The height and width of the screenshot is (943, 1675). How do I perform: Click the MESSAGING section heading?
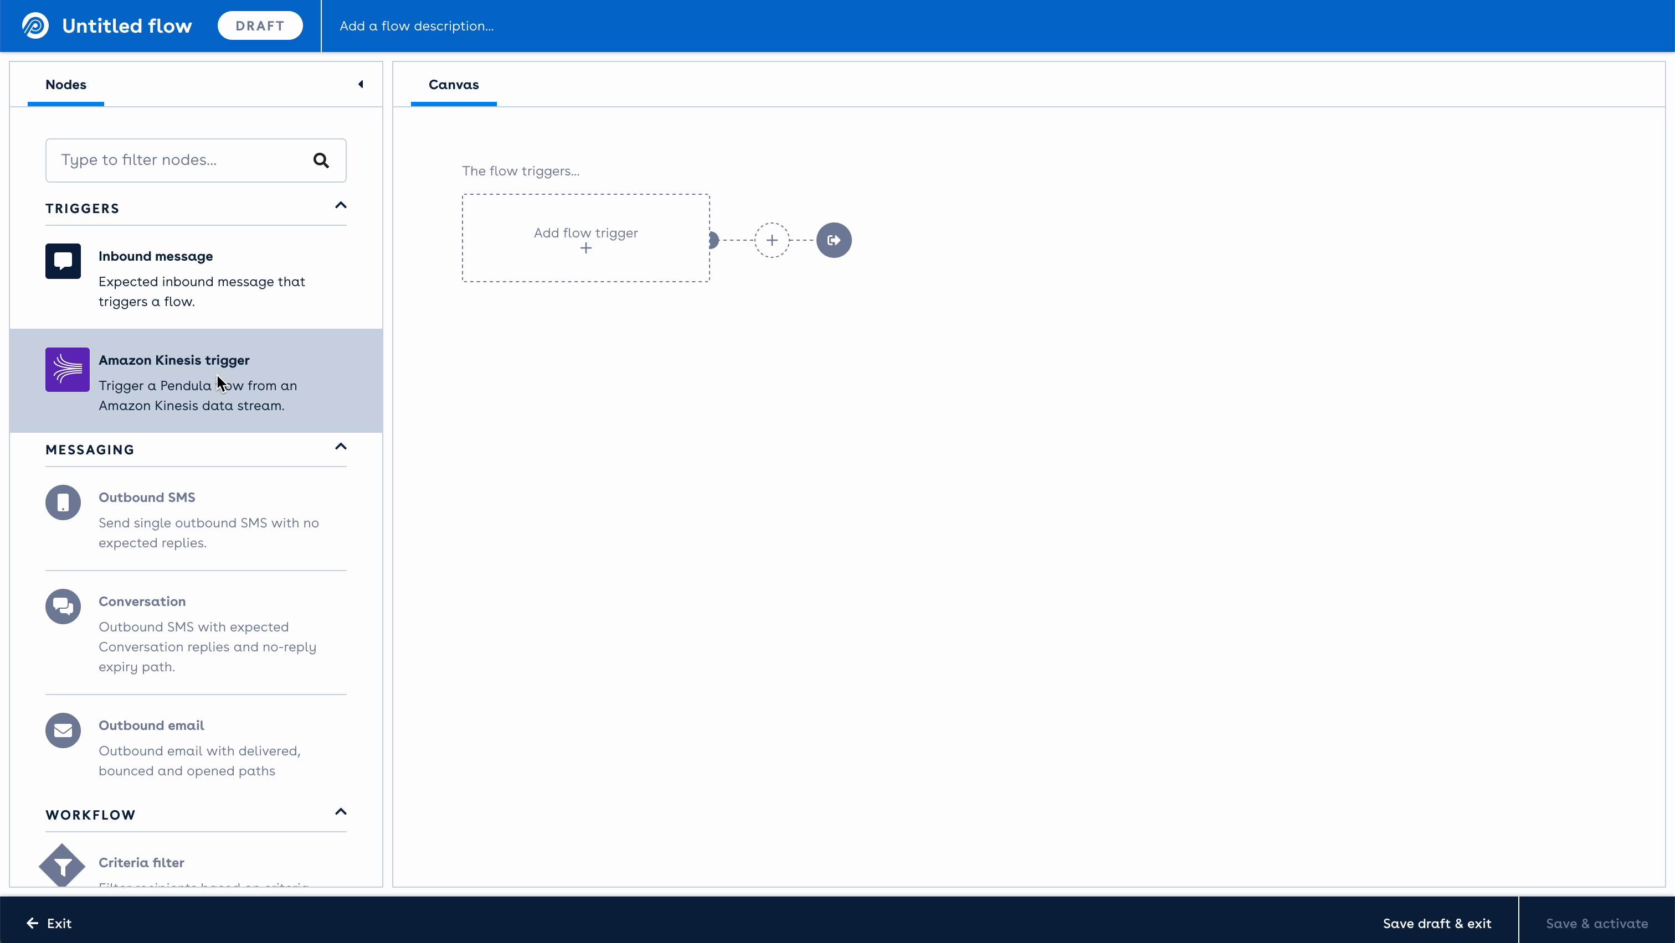[90, 450]
